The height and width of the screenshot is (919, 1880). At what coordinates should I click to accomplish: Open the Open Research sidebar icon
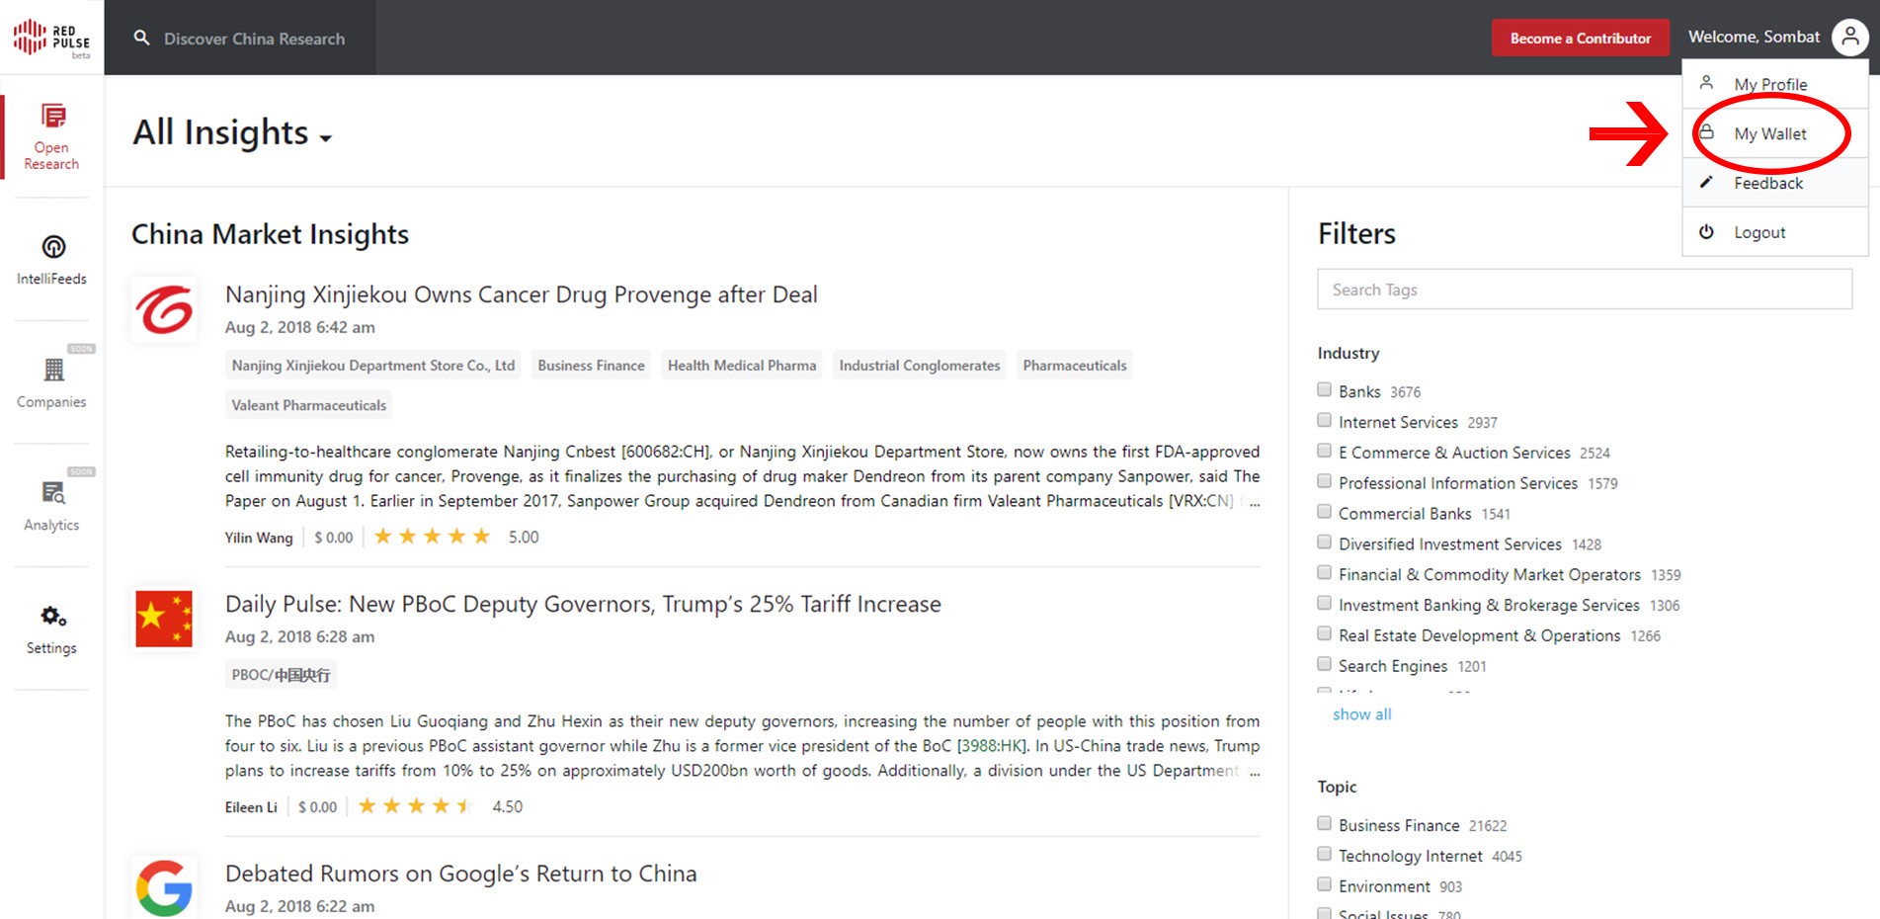pos(53,117)
